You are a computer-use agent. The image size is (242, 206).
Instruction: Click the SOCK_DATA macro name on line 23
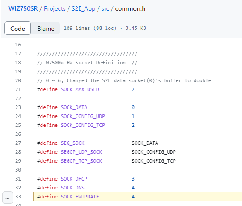click(74, 108)
